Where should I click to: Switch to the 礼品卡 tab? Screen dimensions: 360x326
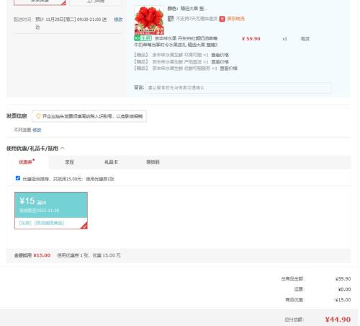111,162
